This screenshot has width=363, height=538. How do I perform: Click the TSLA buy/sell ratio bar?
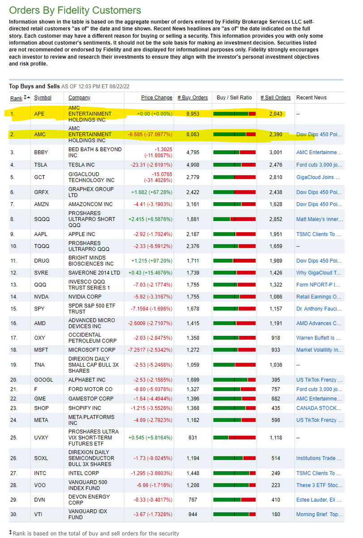coord(235,165)
